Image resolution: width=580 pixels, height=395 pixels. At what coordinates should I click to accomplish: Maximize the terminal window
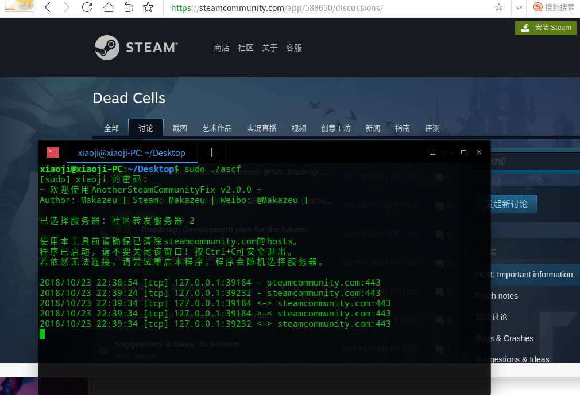click(x=463, y=152)
